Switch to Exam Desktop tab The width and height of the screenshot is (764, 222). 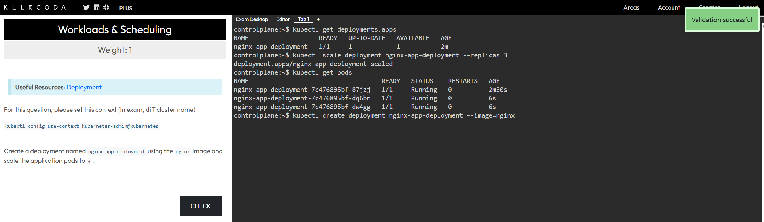(252, 19)
